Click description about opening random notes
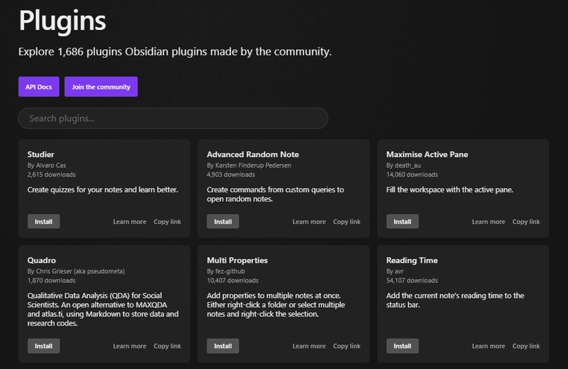The height and width of the screenshot is (369, 568). (x=275, y=194)
